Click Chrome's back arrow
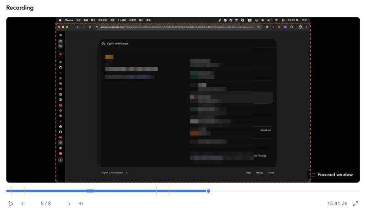 click(78, 27)
